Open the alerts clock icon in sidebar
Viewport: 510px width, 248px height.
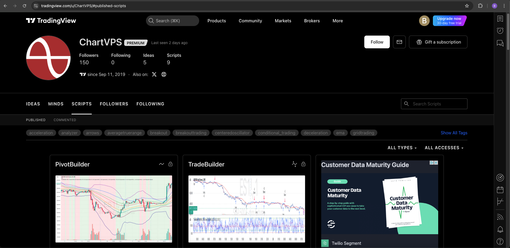[x=500, y=31]
